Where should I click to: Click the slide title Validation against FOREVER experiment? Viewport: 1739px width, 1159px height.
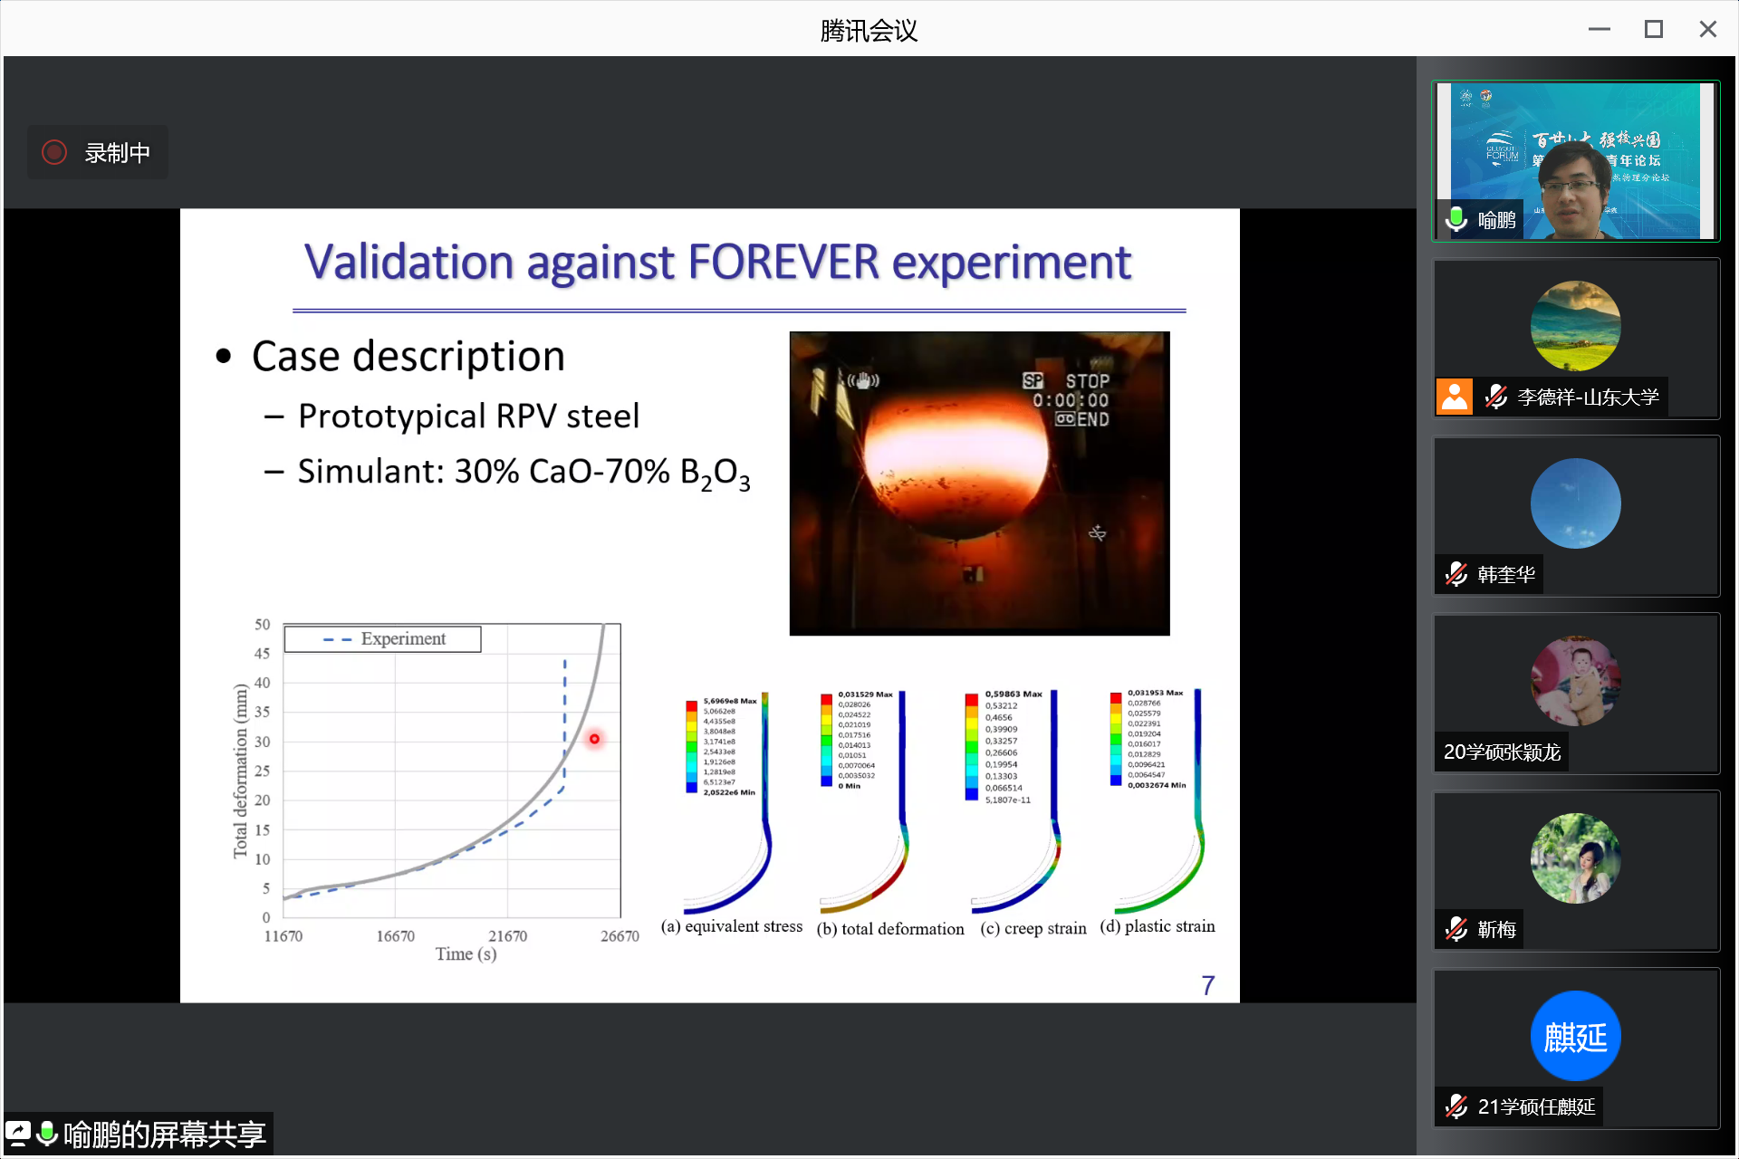[717, 263]
